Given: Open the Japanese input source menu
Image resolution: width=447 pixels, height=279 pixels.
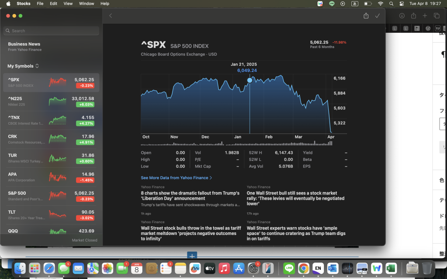Looking at the screenshot, I should click(x=355, y=3).
